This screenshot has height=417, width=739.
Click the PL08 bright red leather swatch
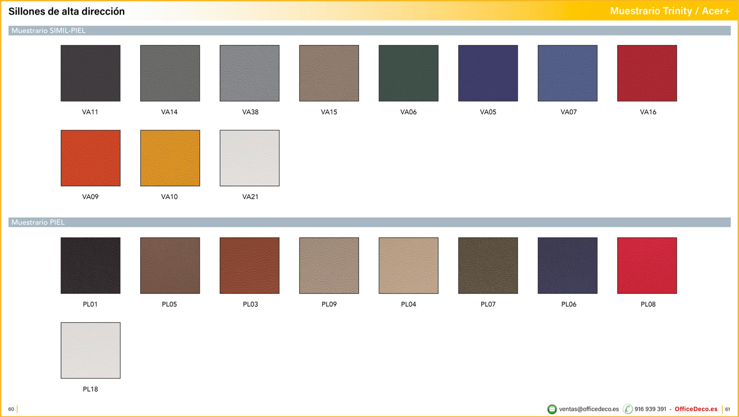647,265
